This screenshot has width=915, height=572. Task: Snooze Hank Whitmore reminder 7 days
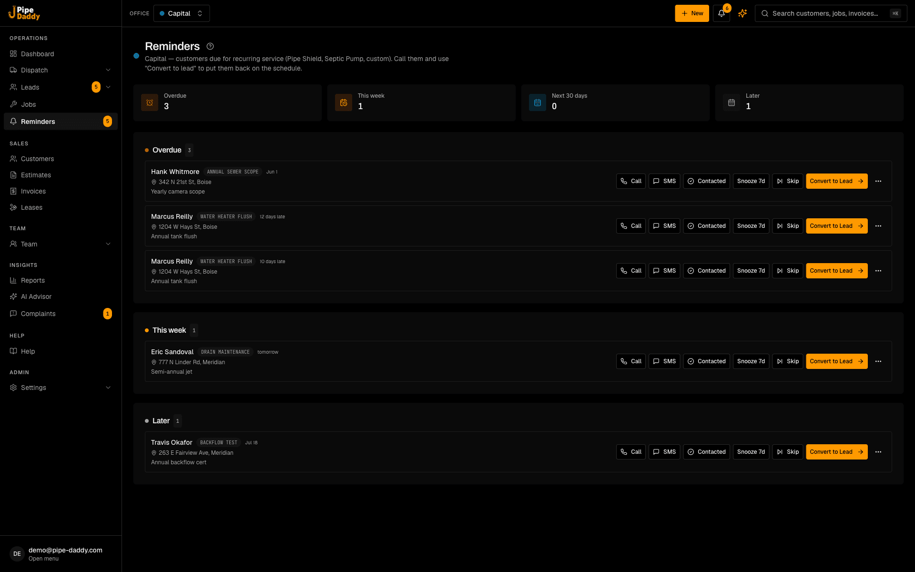751,181
